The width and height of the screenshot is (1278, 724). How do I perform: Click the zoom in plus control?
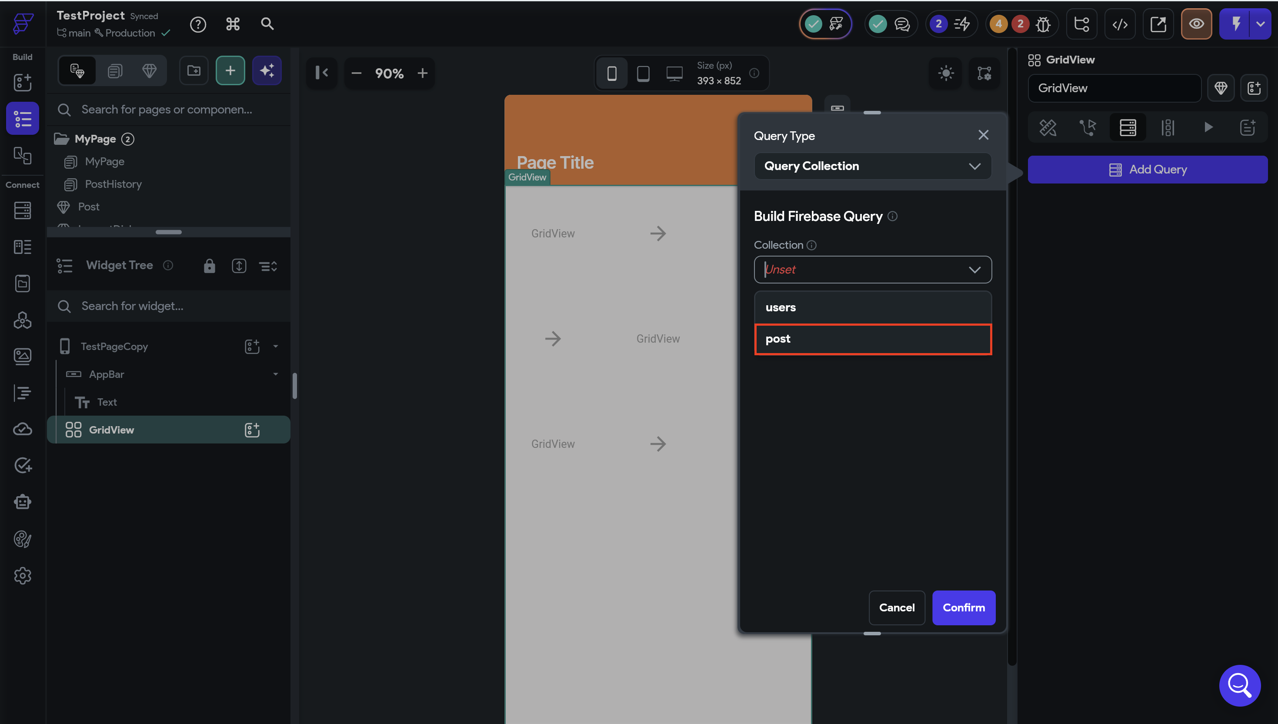(x=422, y=73)
